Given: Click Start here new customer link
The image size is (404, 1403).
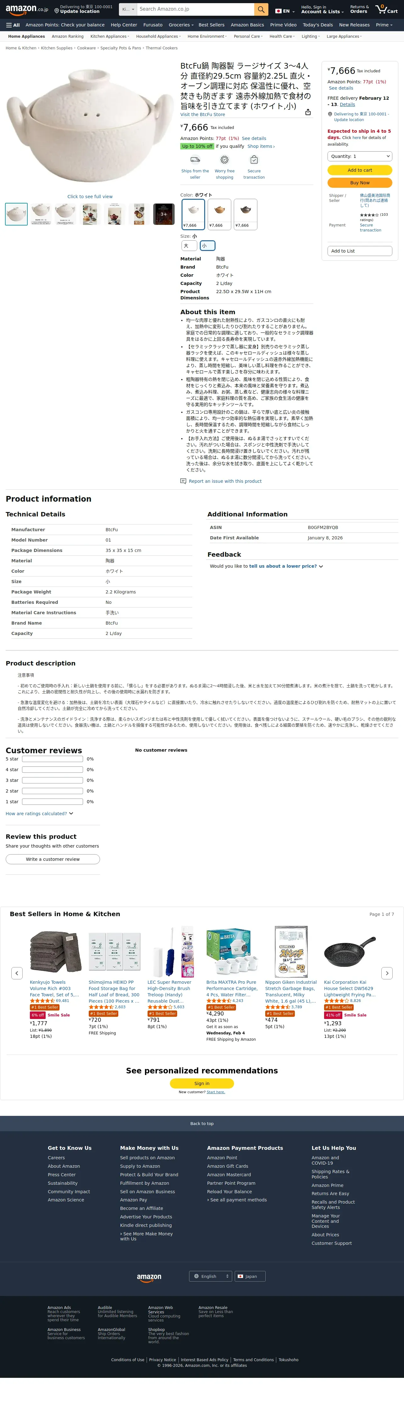Looking at the screenshot, I should tap(216, 1092).
